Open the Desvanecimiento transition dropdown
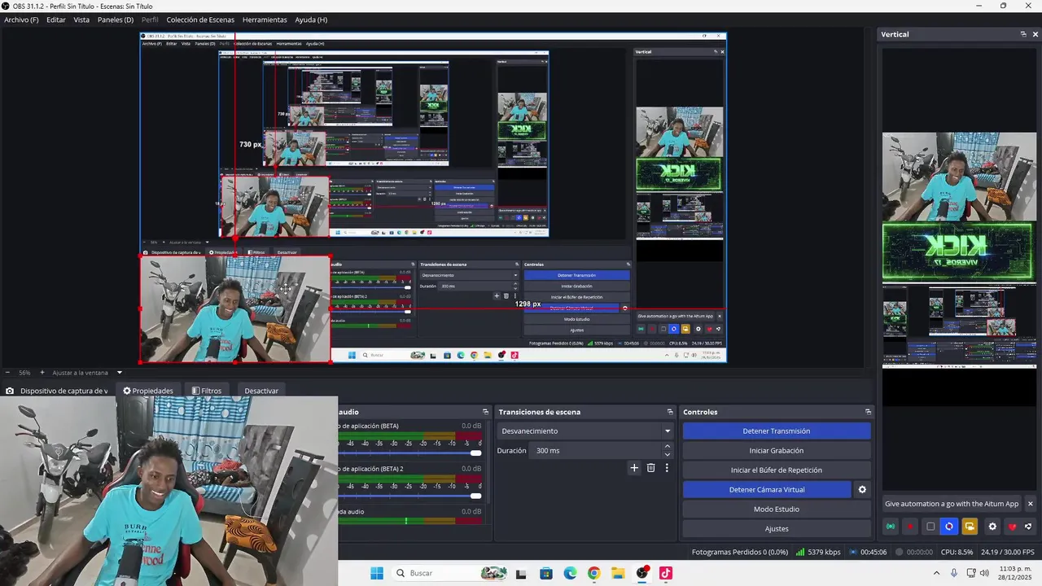The height and width of the screenshot is (586, 1042). pos(586,431)
